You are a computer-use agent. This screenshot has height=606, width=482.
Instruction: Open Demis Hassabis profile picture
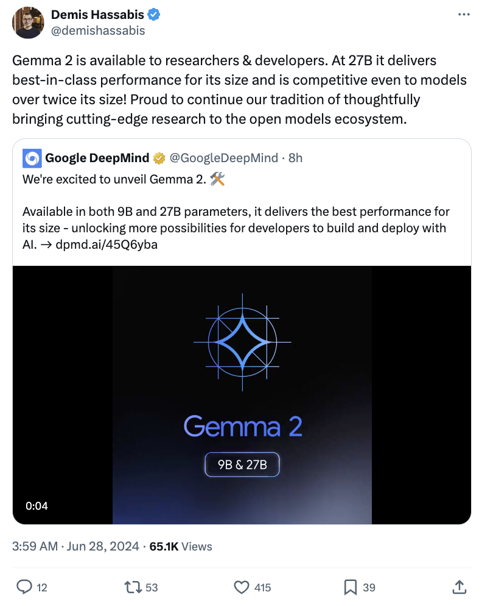28,23
